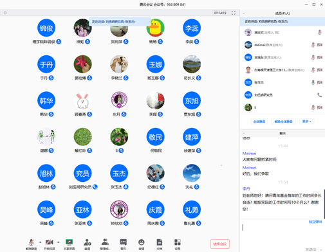Expand video options arrow next to the camera

point(59,242)
